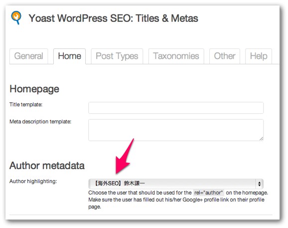Click the Author highlighting label
This screenshot has width=288, height=228.
(x=33, y=181)
